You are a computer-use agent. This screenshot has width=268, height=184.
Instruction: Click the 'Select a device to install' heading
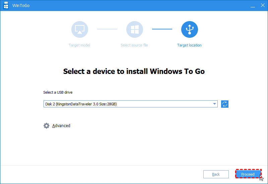134,71
